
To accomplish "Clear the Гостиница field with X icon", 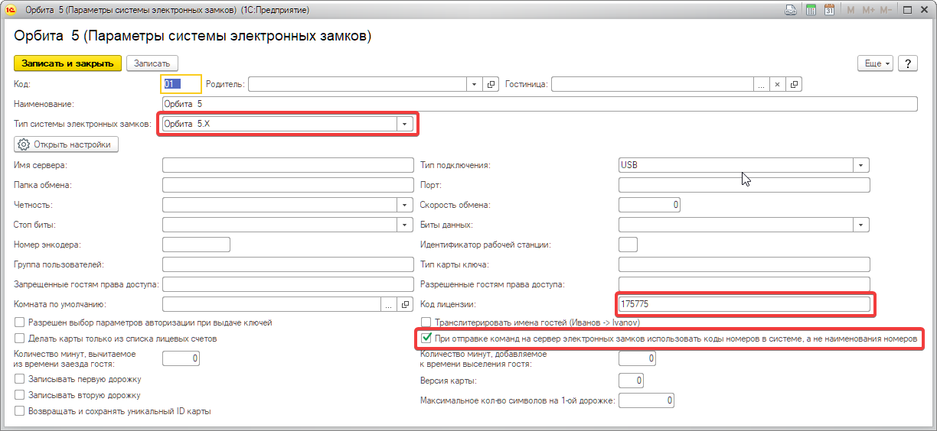I will pos(777,84).
